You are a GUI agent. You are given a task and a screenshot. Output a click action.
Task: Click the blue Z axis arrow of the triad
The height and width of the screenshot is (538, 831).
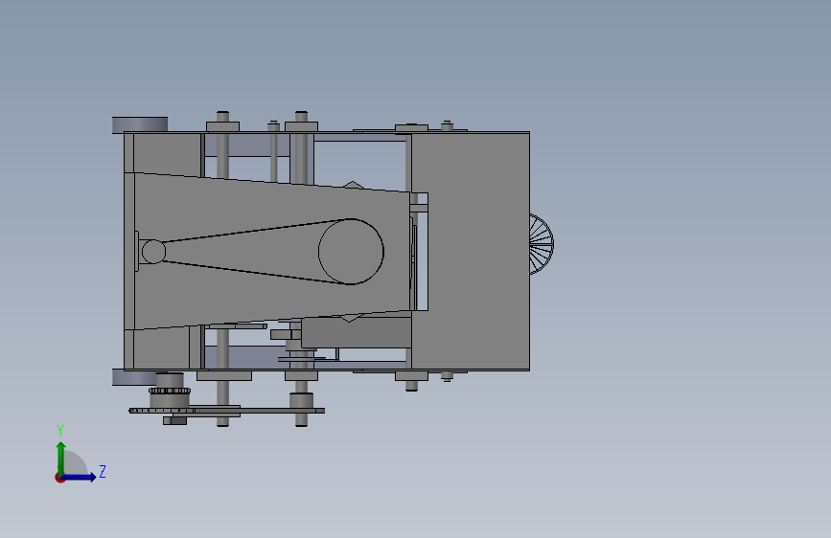tap(80, 477)
